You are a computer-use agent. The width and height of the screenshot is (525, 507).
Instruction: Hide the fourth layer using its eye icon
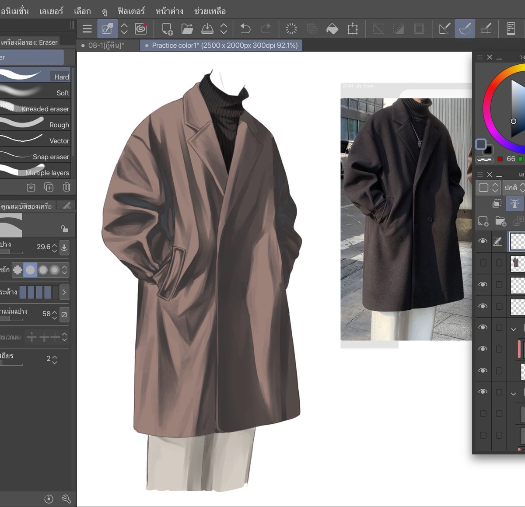pyautogui.click(x=483, y=306)
